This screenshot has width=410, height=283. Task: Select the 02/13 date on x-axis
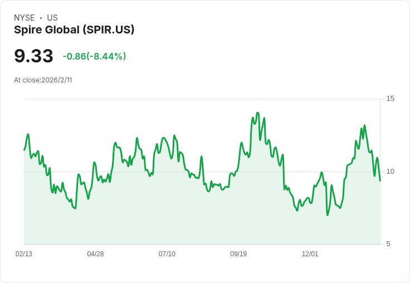[x=24, y=254]
